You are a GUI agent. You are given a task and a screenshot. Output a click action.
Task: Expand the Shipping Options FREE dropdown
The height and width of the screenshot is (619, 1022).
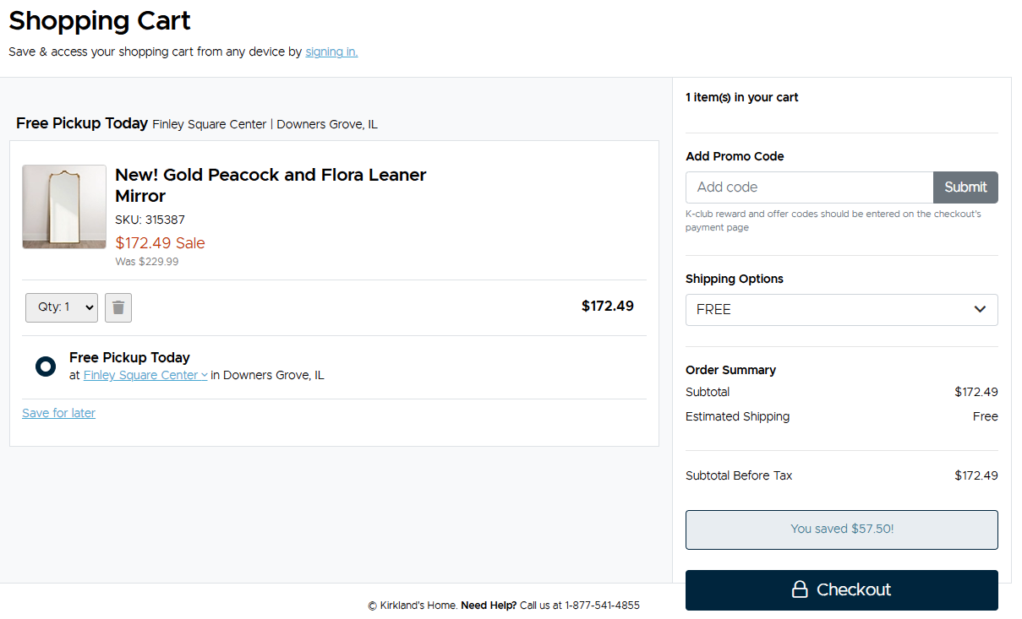click(840, 309)
